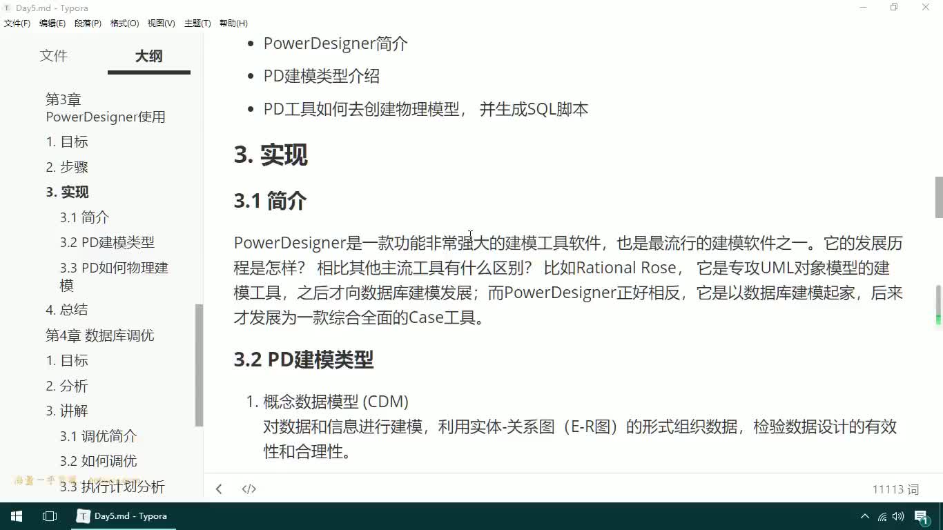The image size is (943, 530).
Task: Open the 编辑(E) menu
Action: (x=52, y=23)
